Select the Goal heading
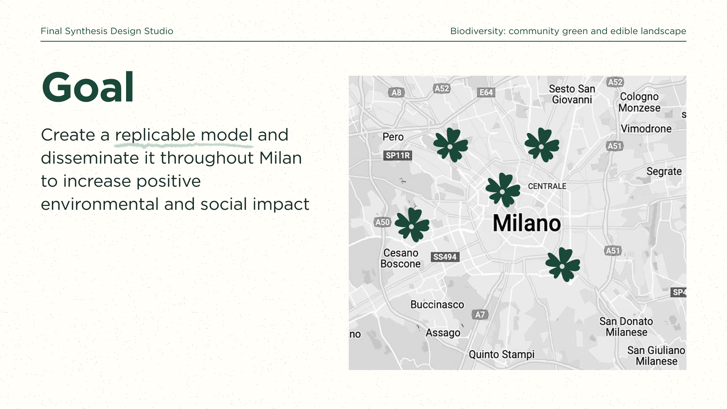727x409 pixels. (87, 87)
